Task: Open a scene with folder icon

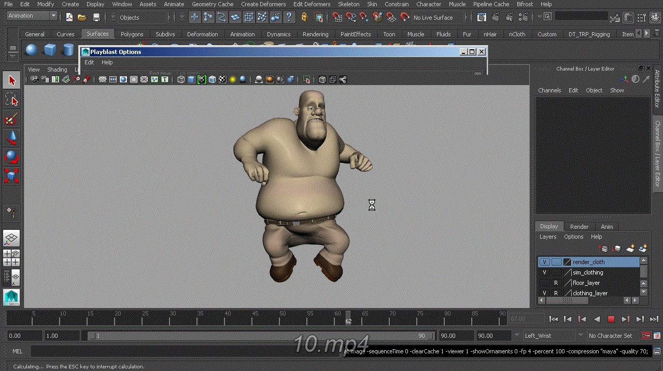Action: (x=82, y=17)
